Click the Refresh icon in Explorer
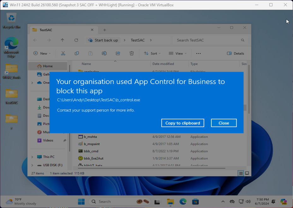Image resolution: width=293 pixels, height=208 pixels. 76,40
